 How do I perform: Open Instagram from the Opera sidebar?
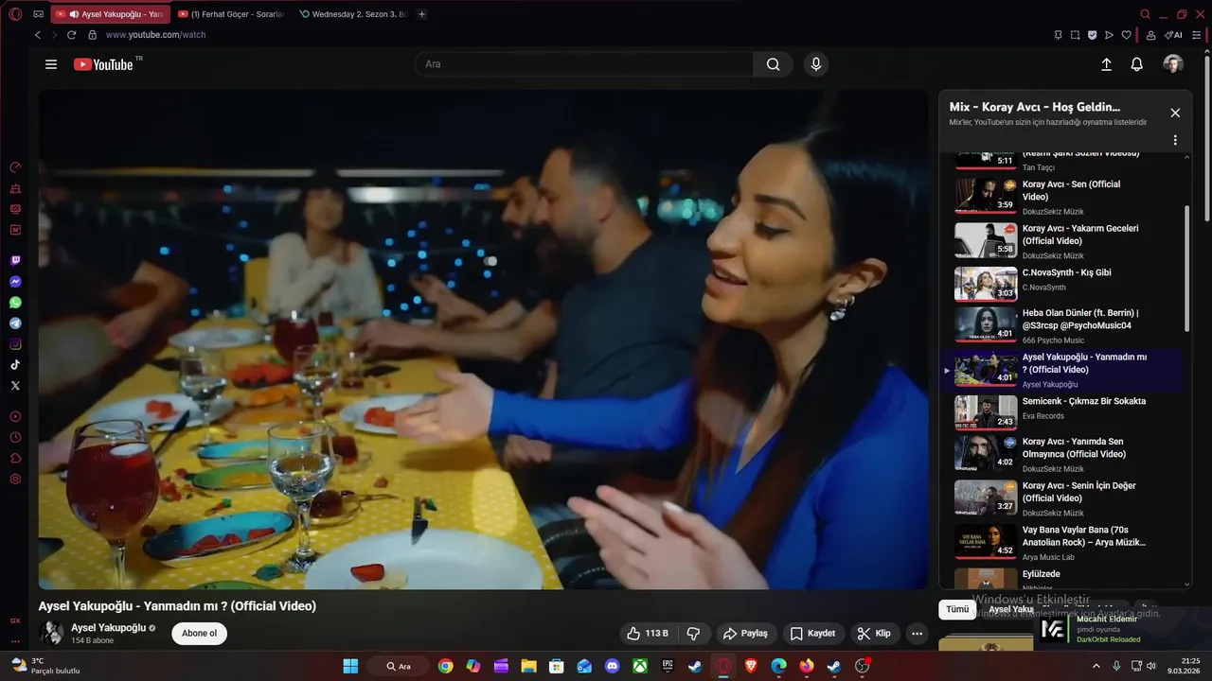tap(15, 344)
